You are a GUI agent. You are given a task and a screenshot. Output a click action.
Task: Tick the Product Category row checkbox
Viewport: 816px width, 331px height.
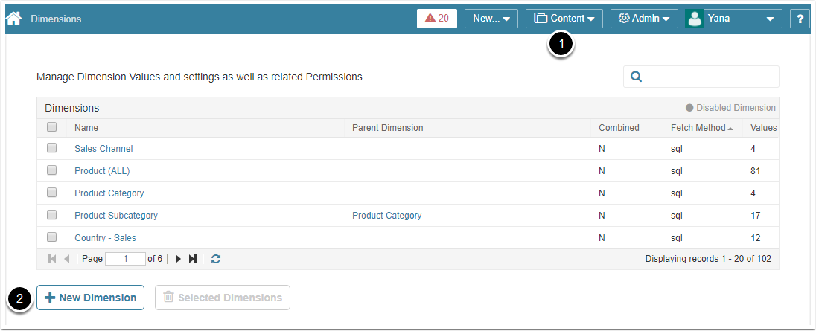pyautogui.click(x=52, y=193)
